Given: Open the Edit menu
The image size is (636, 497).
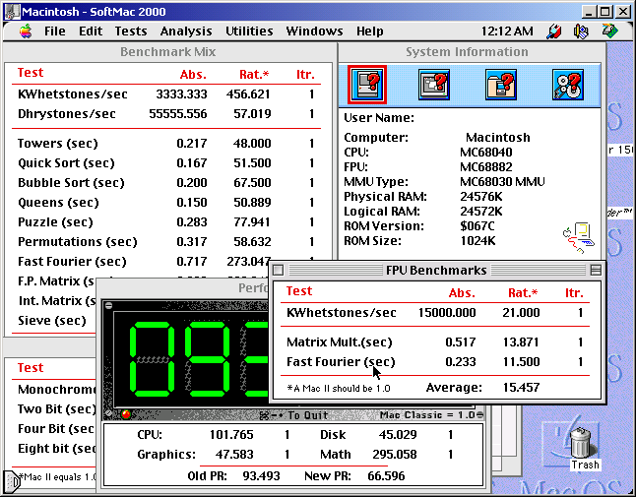Looking at the screenshot, I should (91, 31).
